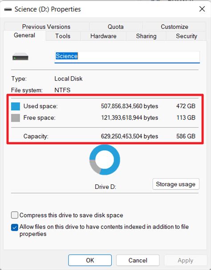
Task: Close the Science (D:) Properties dialog
Action: tap(202, 9)
